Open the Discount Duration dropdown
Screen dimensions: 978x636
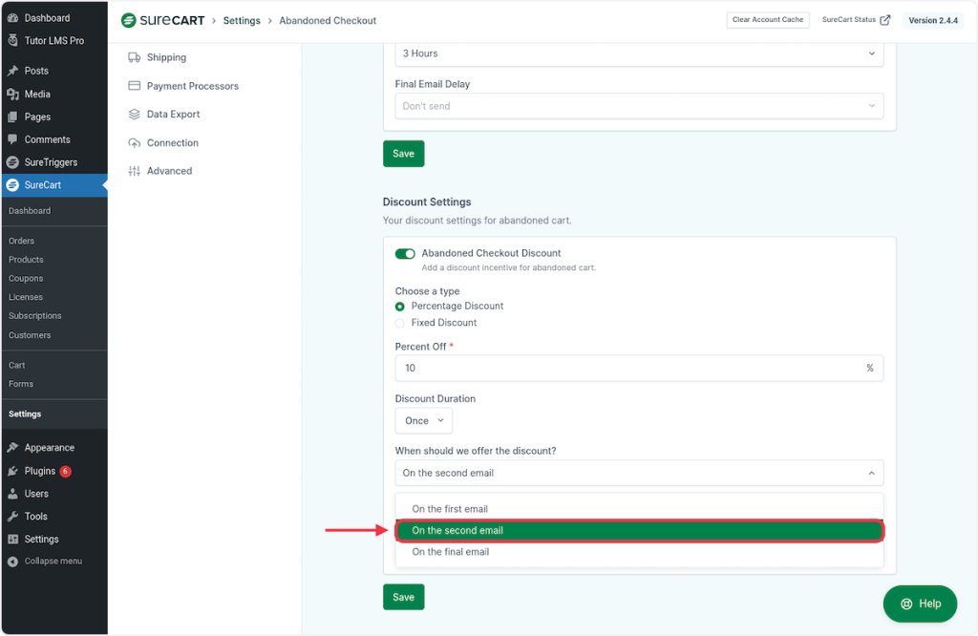423,421
